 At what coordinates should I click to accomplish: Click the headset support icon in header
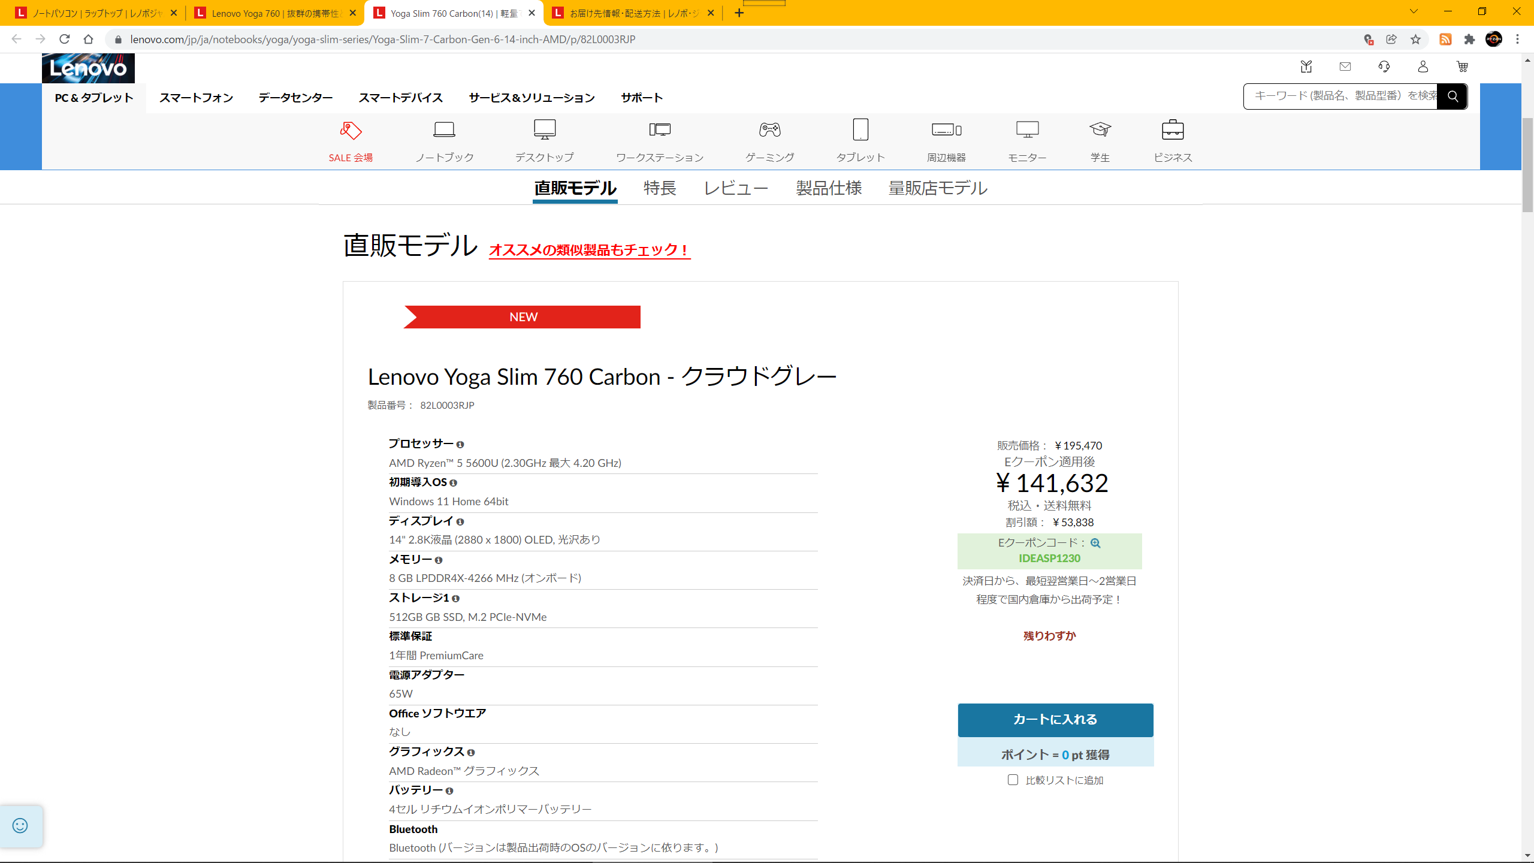[x=1384, y=67]
